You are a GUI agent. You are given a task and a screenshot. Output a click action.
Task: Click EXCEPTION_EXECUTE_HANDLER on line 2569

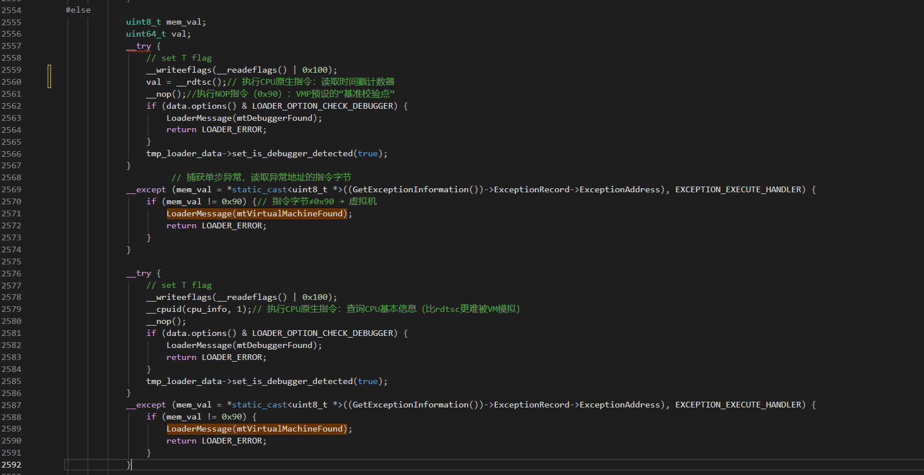[x=740, y=189]
